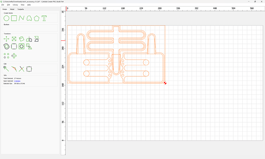Click the 280 mark on horizontal ruler

pos(159,8)
